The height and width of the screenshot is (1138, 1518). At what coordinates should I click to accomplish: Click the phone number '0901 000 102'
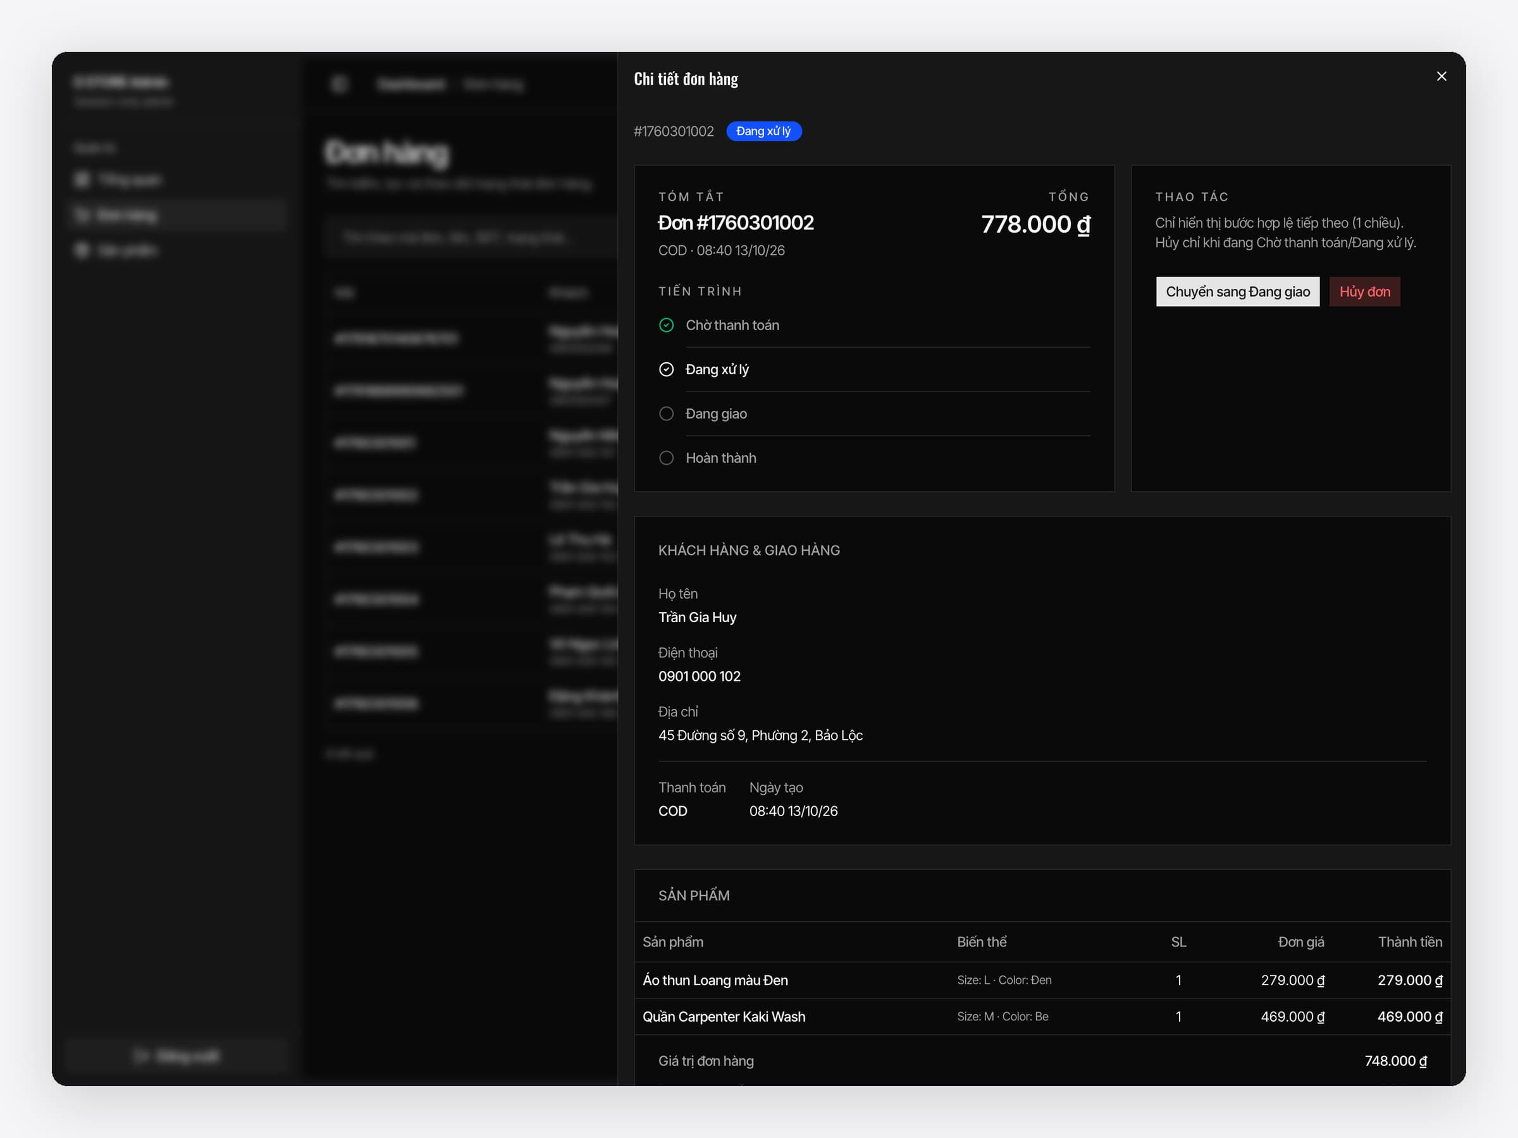click(700, 676)
